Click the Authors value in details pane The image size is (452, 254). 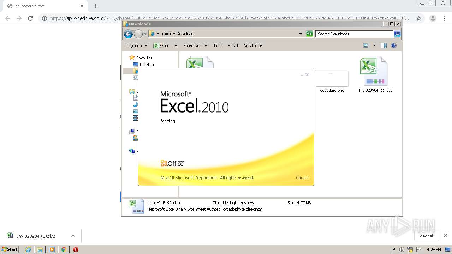tap(242, 209)
